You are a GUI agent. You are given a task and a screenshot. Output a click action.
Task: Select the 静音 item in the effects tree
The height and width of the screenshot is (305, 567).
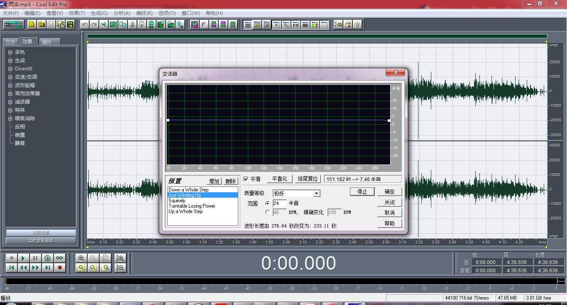20,143
